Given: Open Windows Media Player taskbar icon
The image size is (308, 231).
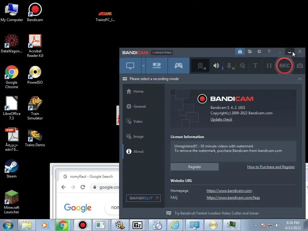Looking at the screenshot, I should tap(45, 225).
